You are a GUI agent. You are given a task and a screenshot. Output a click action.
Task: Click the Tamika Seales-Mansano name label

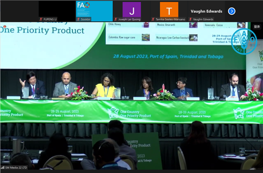coord(170,19)
